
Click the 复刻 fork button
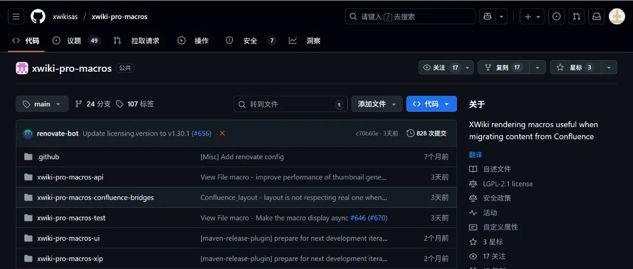[x=503, y=67]
